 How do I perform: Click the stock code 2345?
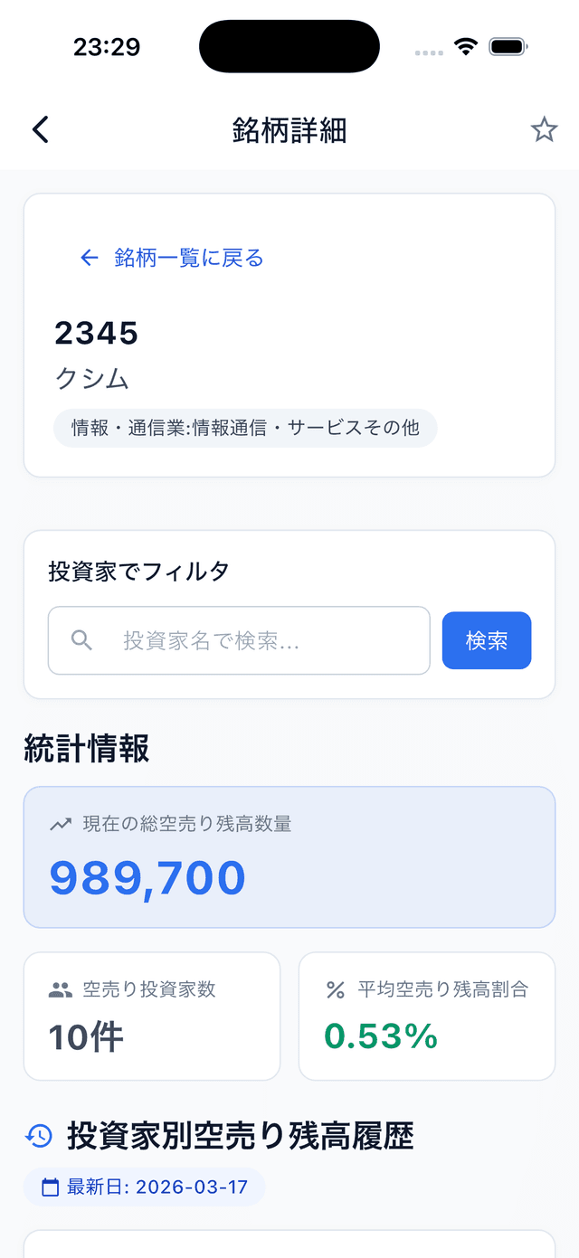[x=96, y=334]
